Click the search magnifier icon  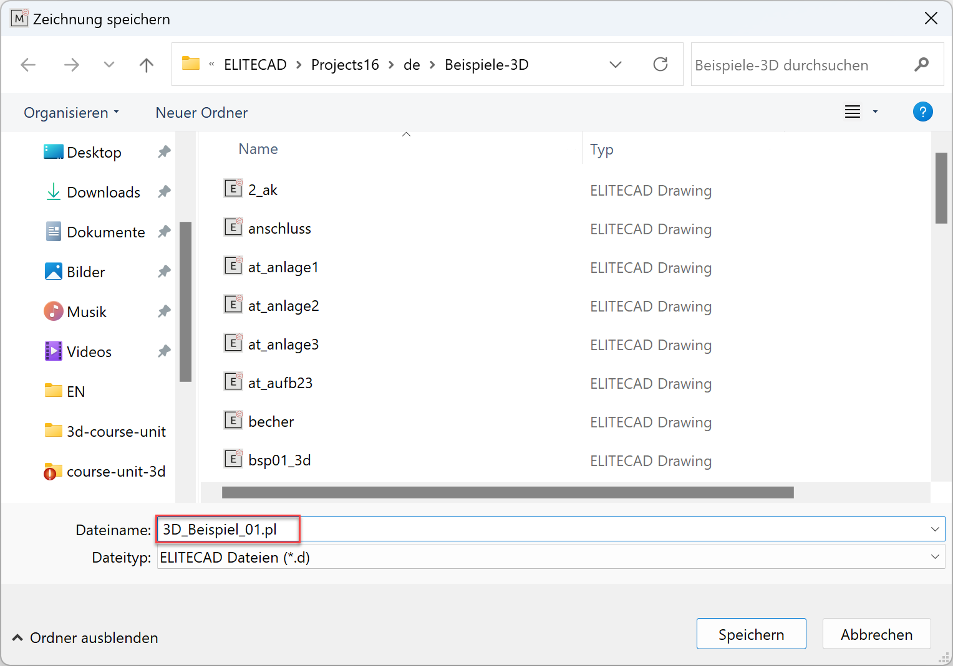921,65
